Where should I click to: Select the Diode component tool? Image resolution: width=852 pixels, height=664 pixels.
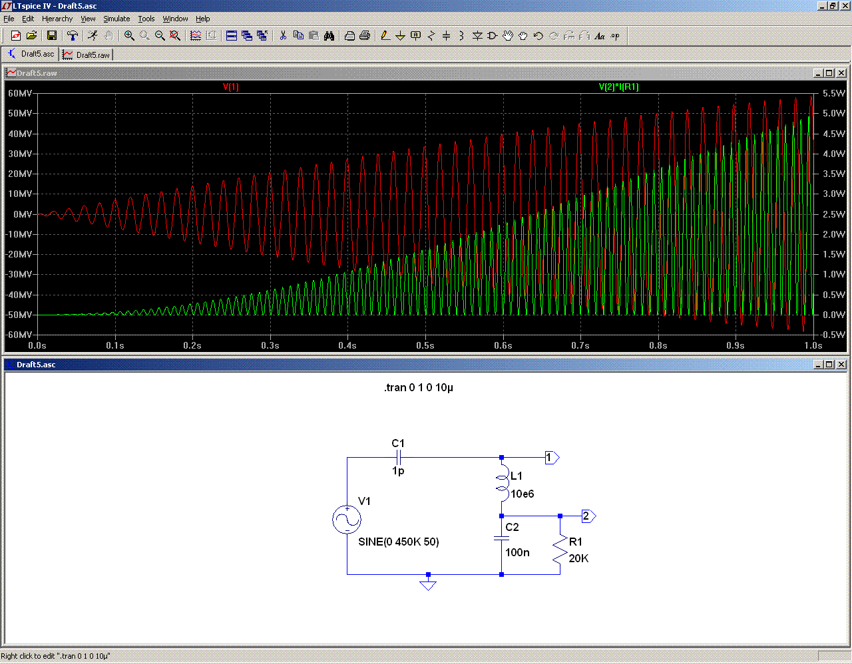click(477, 36)
